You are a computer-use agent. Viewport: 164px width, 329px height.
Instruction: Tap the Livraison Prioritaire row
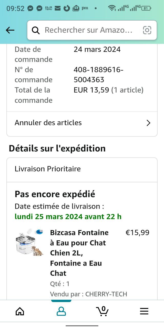pos(48,169)
